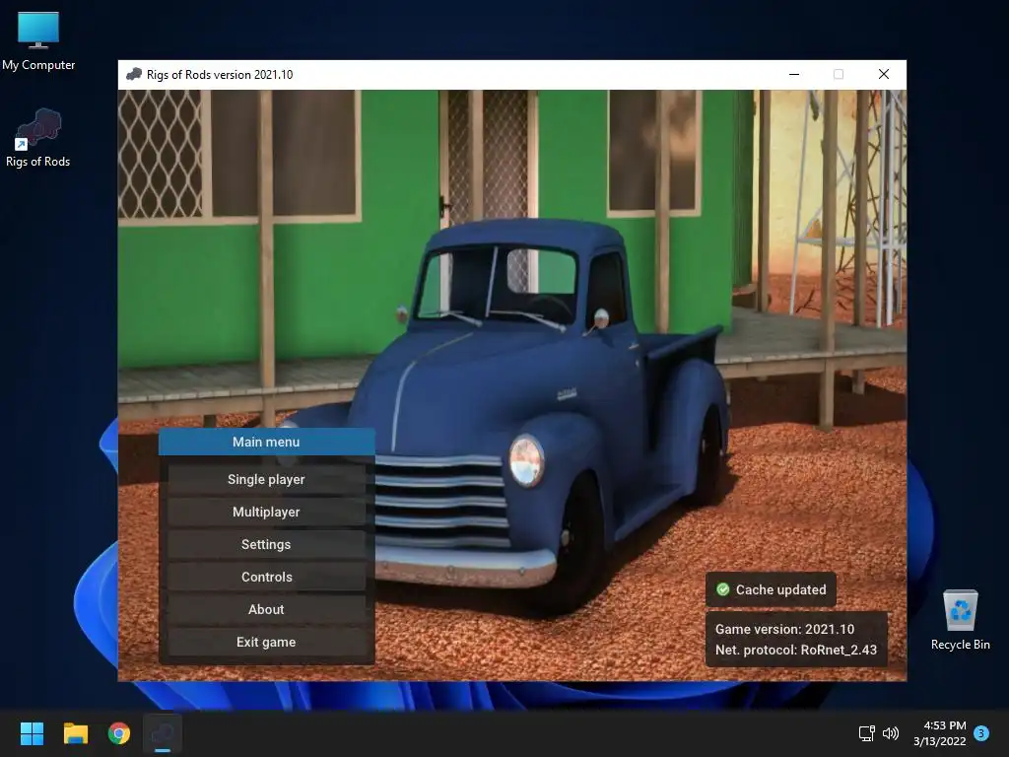Image resolution: width=1009 pixels, height=757 pixels.
Task: Click the Rigs of Rods icon in window title bar
Action: pyautogui.click(x=134, y=74)
